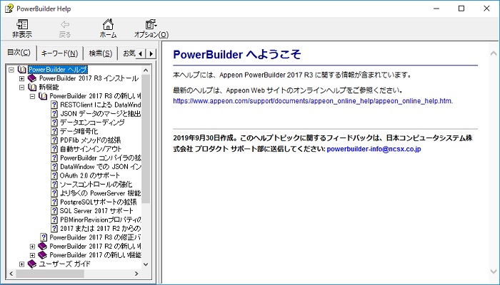Click the topic icon beside RESTClient による DataWindow
Screen dimensions: 500x285
coord(54,105)
